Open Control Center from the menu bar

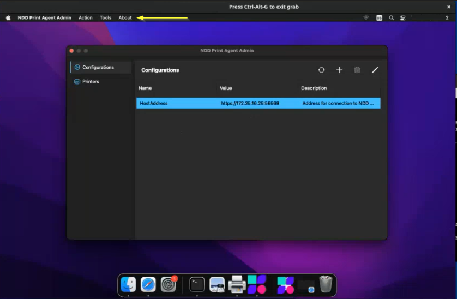(403, 18)
